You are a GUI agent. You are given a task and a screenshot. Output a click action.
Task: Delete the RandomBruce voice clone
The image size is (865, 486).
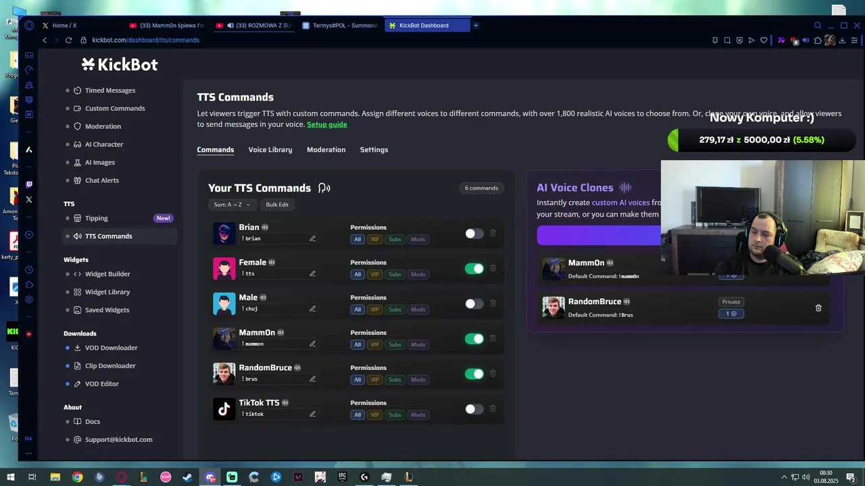818,308
